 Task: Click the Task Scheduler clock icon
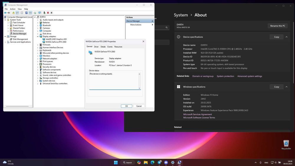[11, 23]
